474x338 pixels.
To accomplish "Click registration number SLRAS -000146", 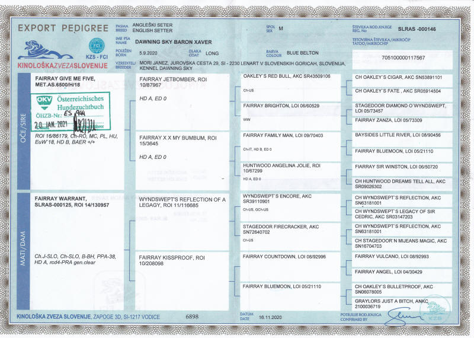I will pyautogui.click(x=417, y=29).
